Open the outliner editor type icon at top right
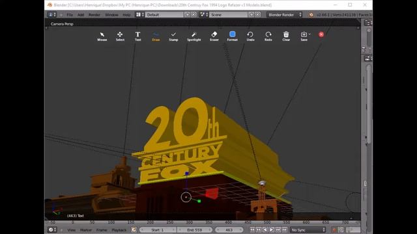 [x=367, y=23]
